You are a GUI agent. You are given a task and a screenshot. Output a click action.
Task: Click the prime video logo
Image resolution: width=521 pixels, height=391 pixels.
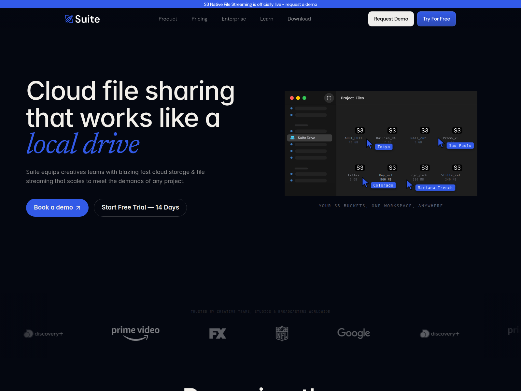tap(135, 333)
